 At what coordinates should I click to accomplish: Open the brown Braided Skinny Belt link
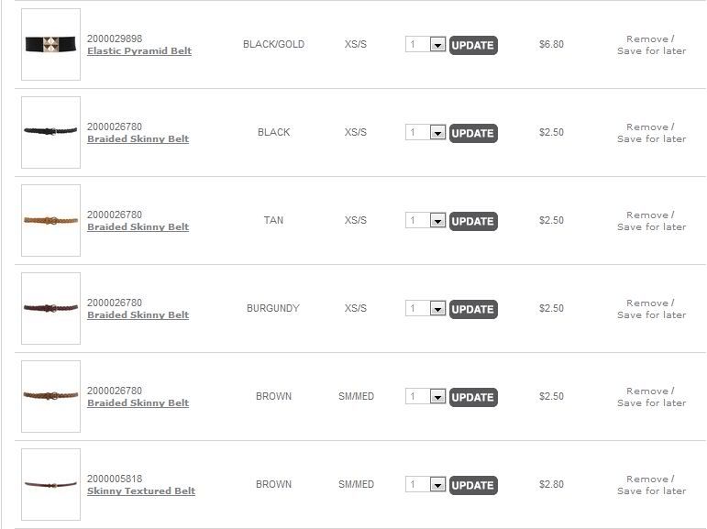click(x=138, y=403)
